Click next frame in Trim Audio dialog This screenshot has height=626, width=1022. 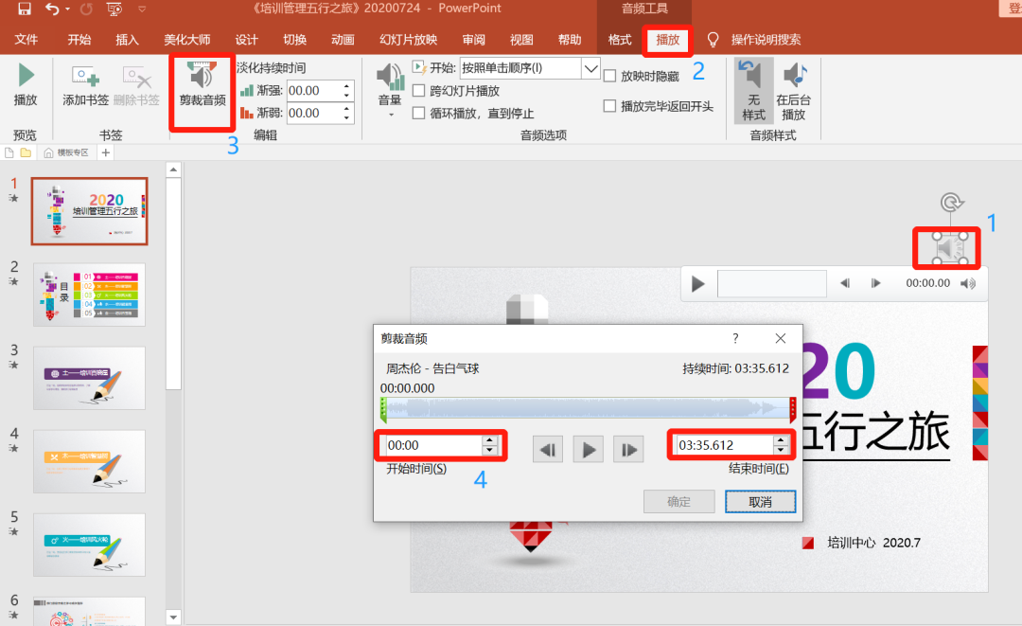[628, 449]
